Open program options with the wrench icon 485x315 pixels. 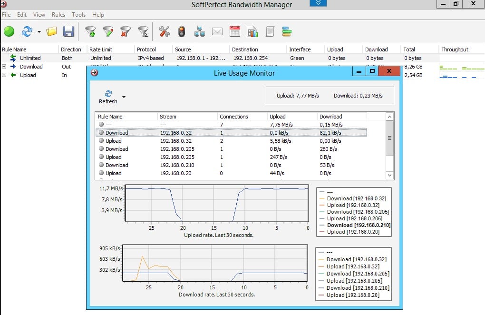click(164, 31)
